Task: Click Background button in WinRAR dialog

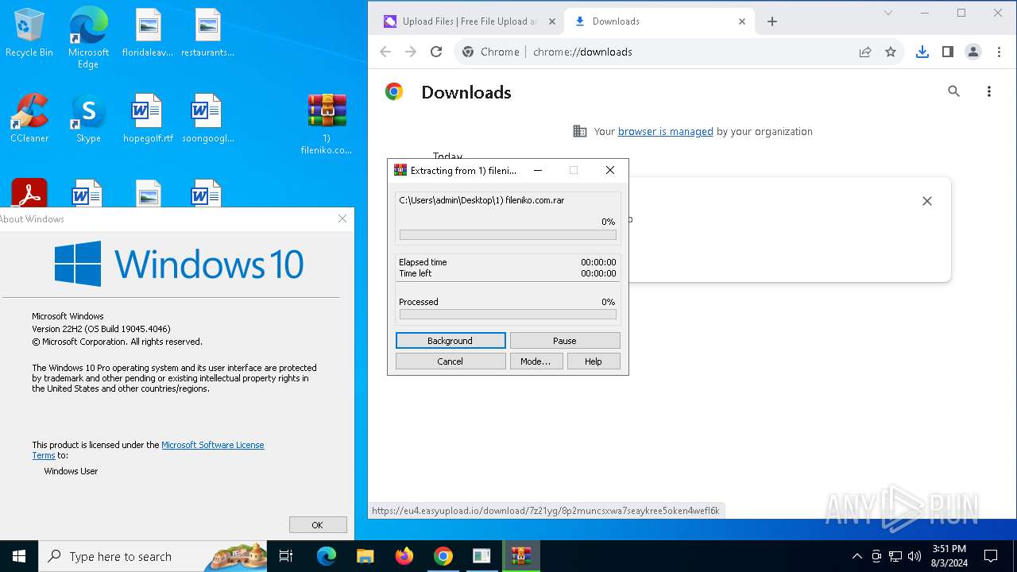Action: point(450,341)
